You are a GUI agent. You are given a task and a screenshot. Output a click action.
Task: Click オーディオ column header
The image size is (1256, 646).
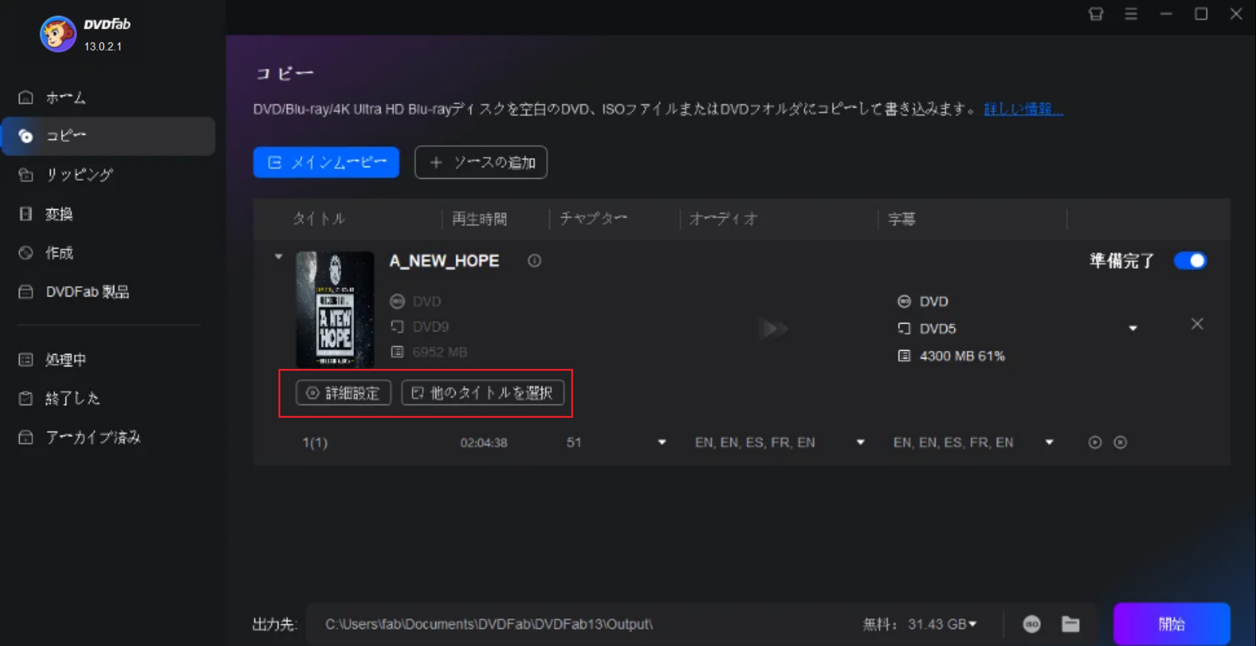[x=723, y=219]
